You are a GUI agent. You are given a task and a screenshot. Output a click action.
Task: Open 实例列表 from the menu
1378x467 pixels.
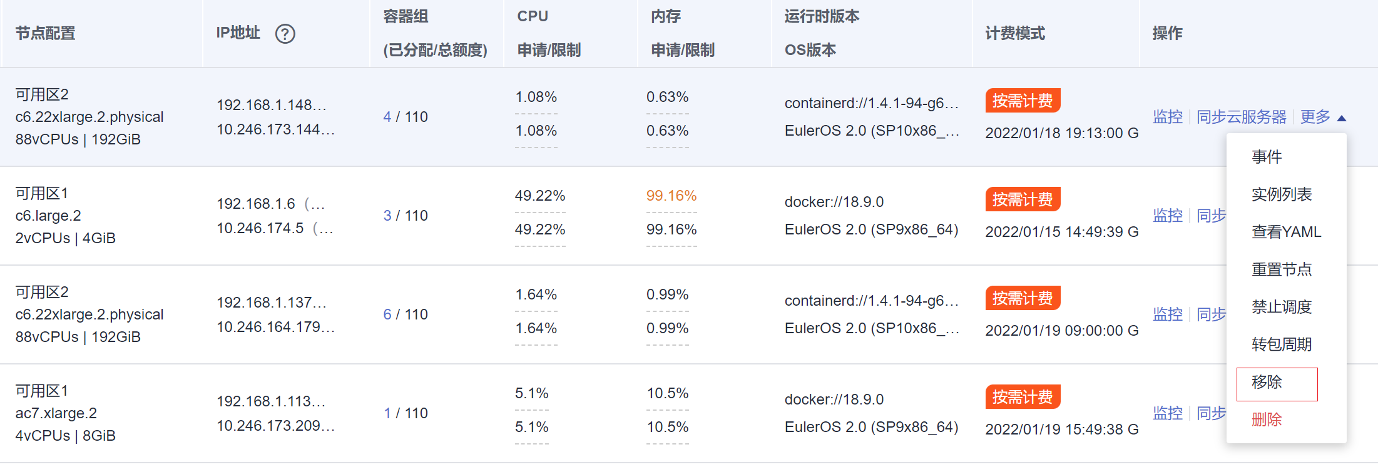[x=1281, y=194]
